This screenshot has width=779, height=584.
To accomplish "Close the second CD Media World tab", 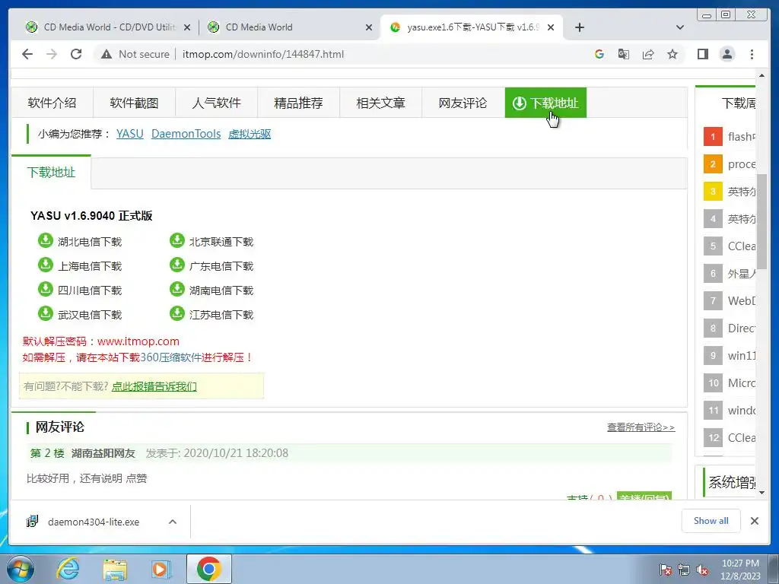I will point(369,27).
